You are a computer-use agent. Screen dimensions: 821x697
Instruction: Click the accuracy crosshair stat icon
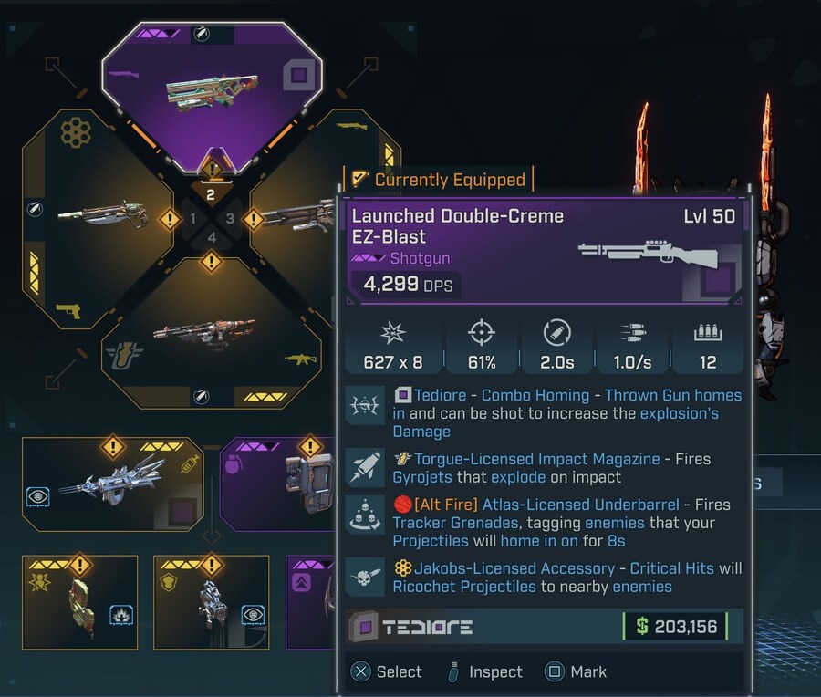pyautogui.click(x=481, y=332)
